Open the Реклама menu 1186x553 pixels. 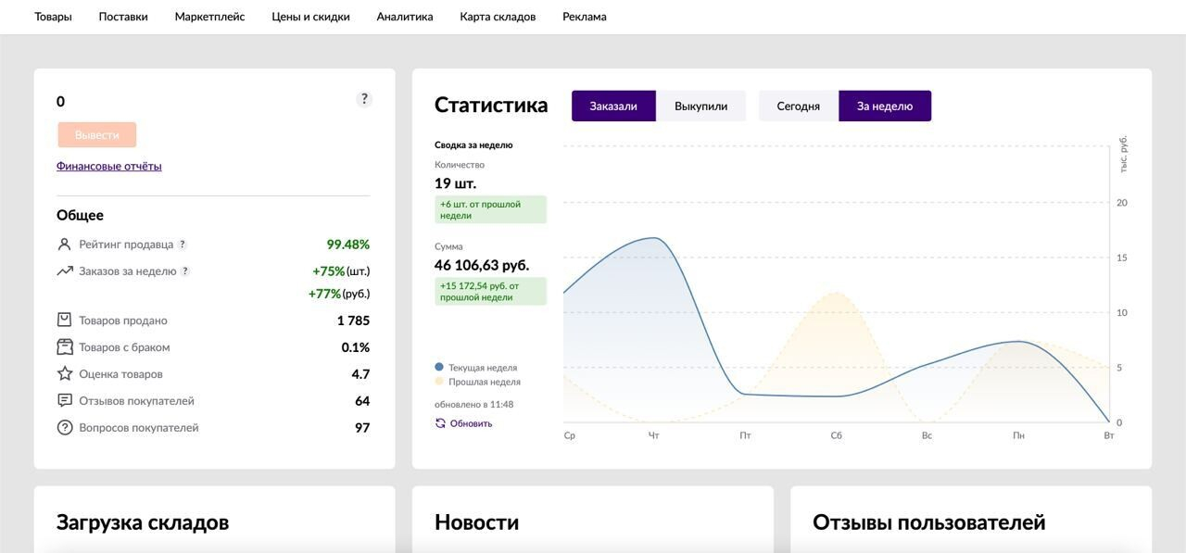click(585, 17)
